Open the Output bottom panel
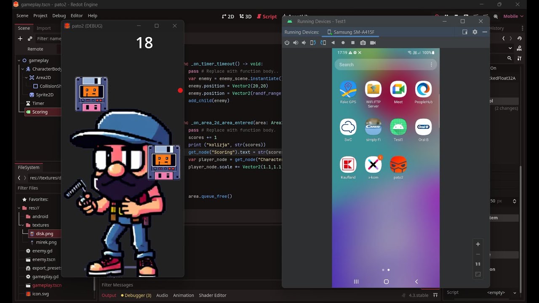Image resolution: width=539 pixels, height=303 pixels. (109, 295)
